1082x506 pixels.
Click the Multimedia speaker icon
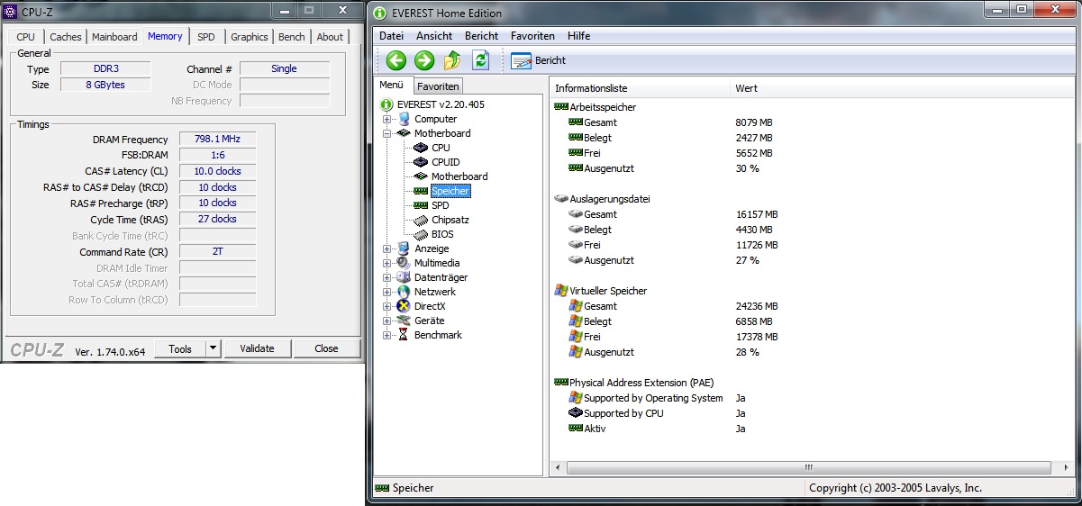pos(404,263)
